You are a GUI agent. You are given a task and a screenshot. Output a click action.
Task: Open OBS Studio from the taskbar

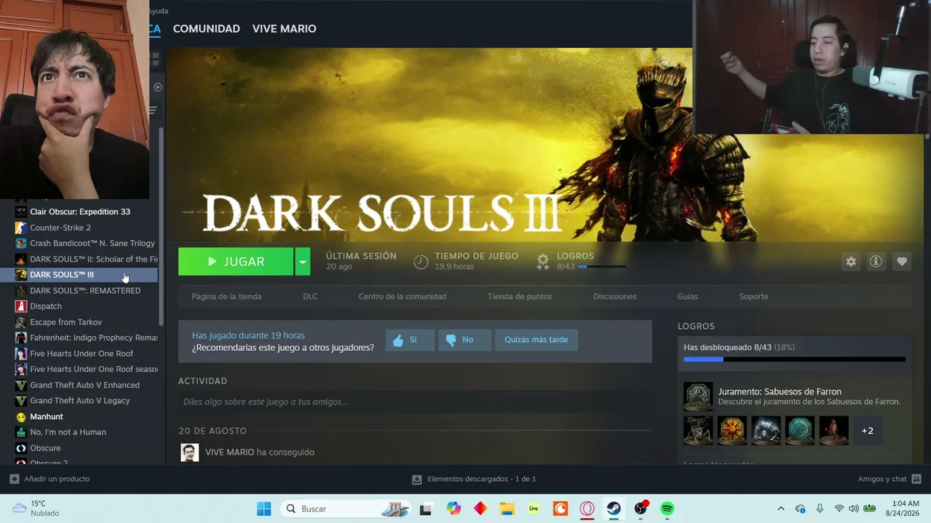click(641, 509)
